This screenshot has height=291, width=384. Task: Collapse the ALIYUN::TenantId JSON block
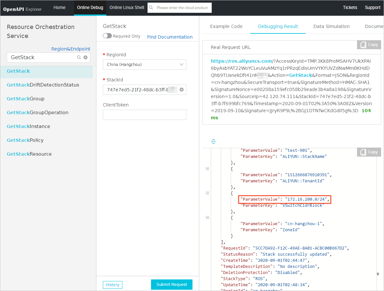(x=208, y=169)
